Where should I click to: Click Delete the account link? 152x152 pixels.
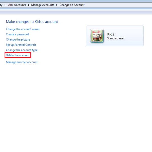tap(18, 55)
